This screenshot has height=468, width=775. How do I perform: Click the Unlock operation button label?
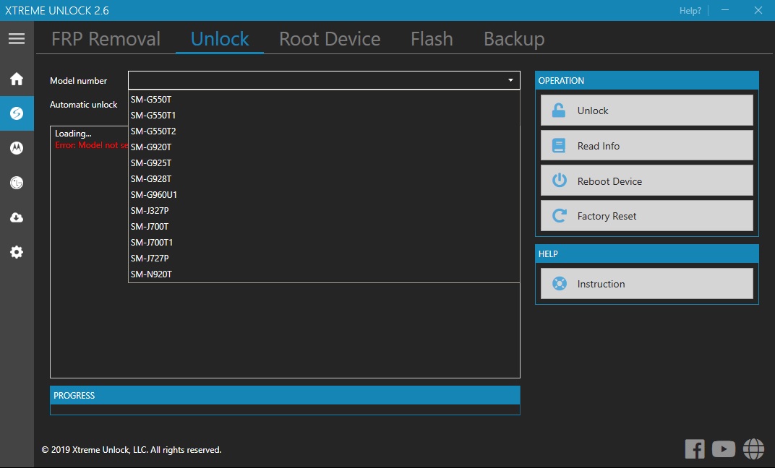point(593,110)
